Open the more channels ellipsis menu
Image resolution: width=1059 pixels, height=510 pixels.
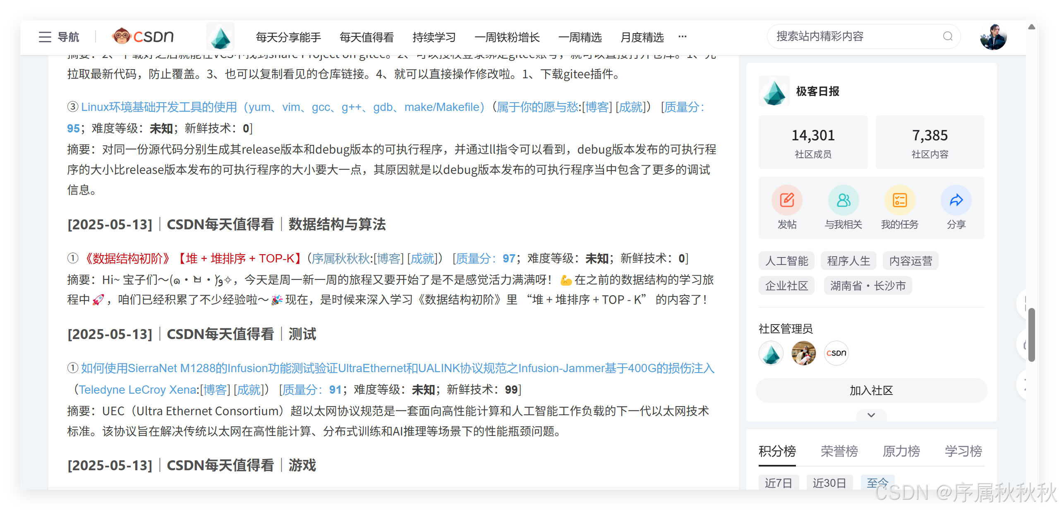tap(683, 36)
